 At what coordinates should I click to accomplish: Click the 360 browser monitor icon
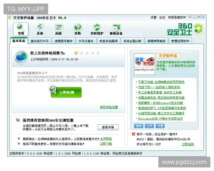pyautogui.click(x=18, y=120)
